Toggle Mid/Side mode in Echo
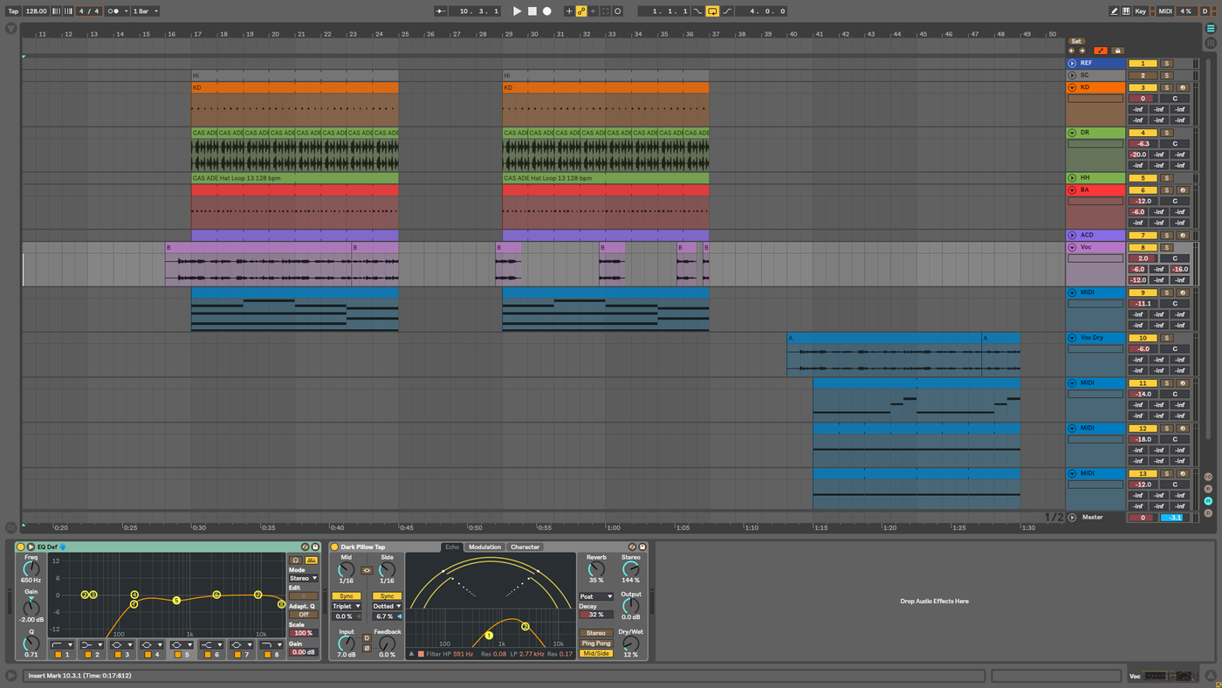This screenshot has width=1222, height=688. tap(596, 653)
